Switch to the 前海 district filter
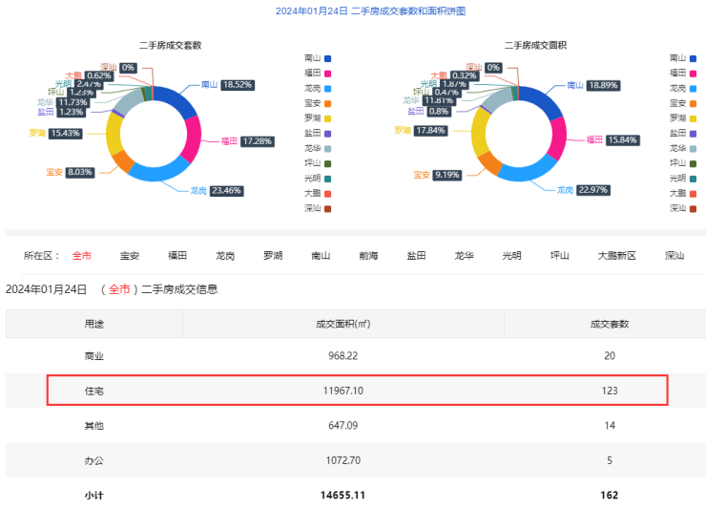Image resolution: width=706 pixels, height=509 pixels. [368, 256]
